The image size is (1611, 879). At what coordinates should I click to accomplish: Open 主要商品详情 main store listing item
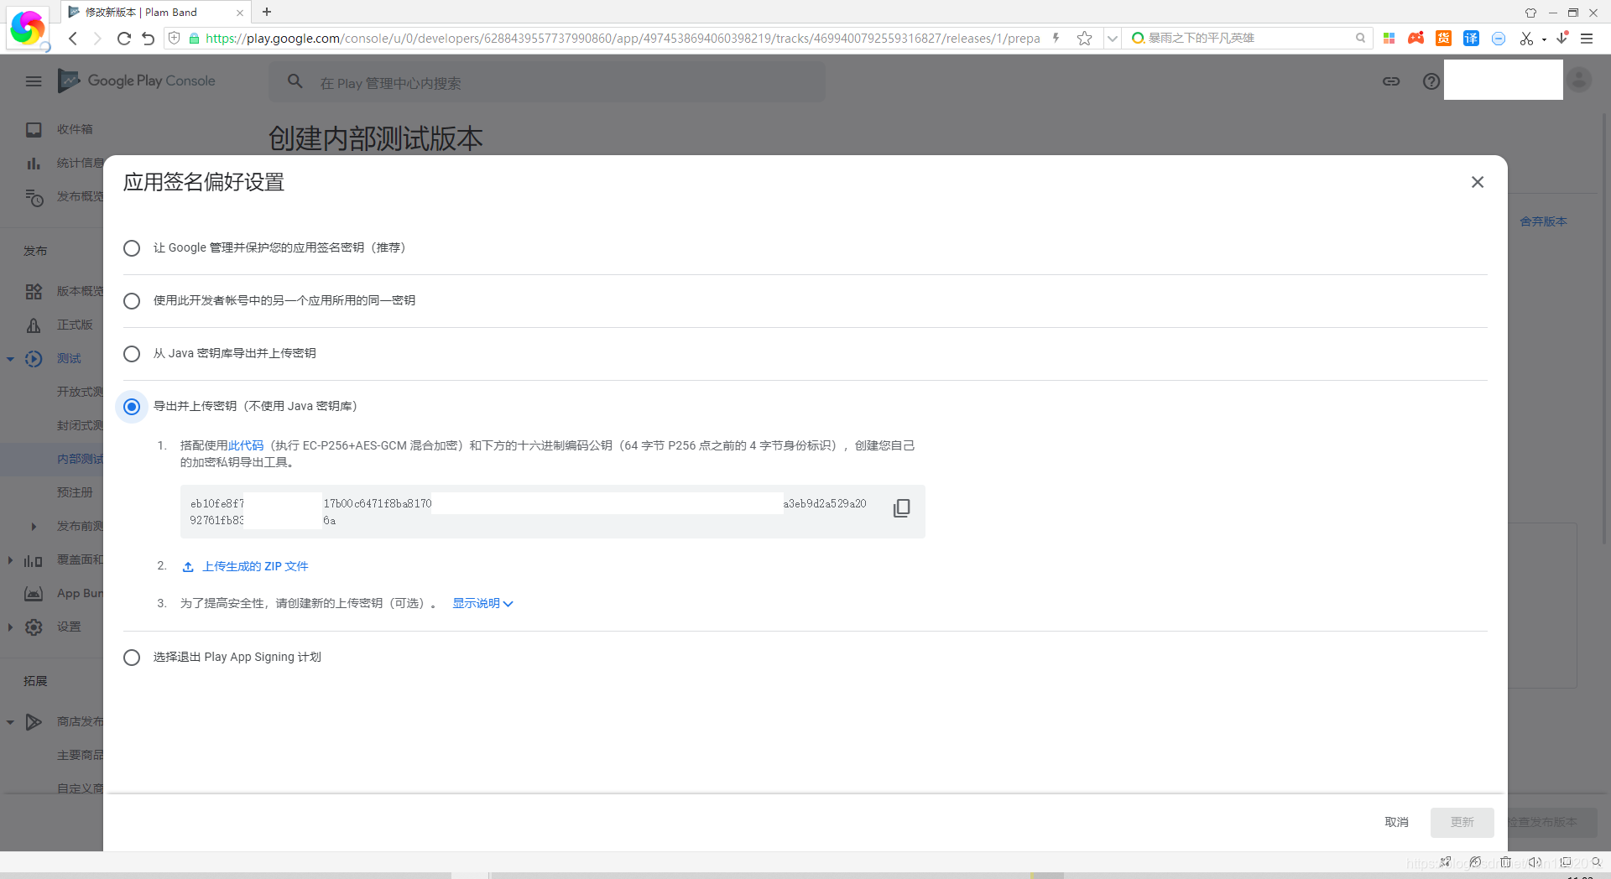[x=80, y=755]
